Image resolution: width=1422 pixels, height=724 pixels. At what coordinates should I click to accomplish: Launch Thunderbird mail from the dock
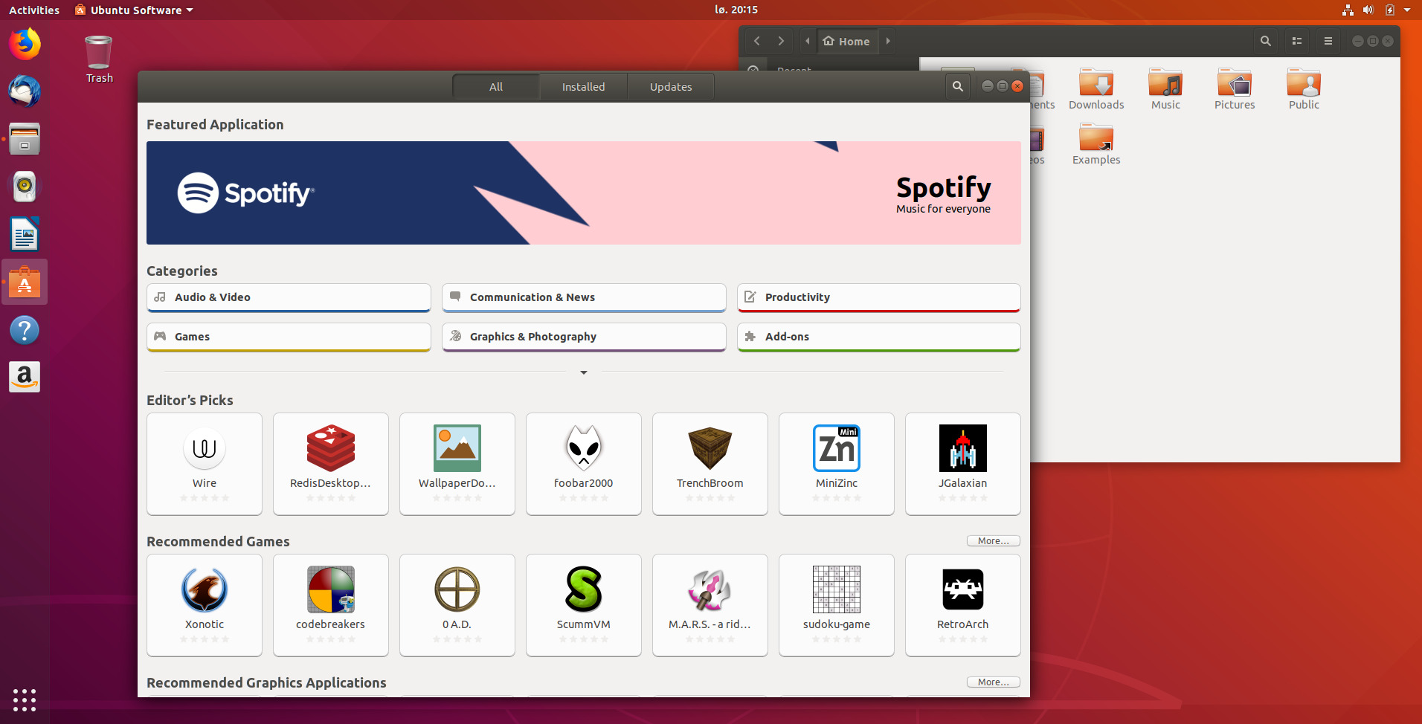[x=25, y=91]
